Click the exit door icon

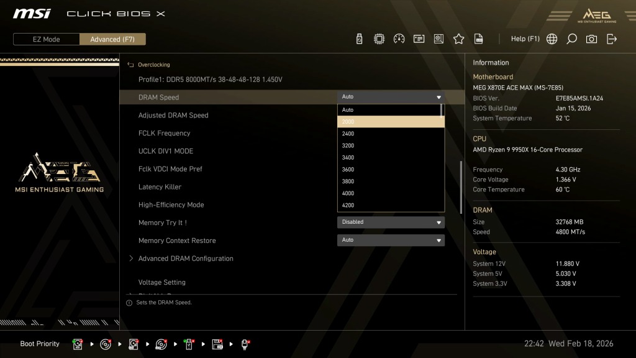tap(612, 39)
